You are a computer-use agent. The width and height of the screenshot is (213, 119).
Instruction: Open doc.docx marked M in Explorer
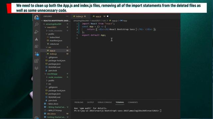tap(56, 114)
